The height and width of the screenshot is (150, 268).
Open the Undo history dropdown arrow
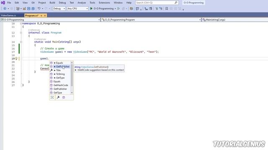(42, 8)
